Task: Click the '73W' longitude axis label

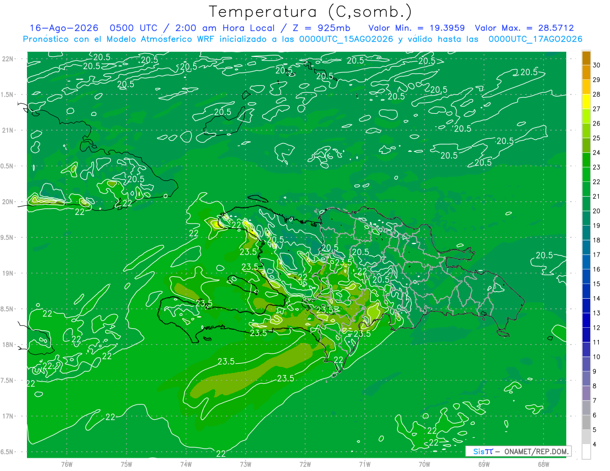Action: pyautogui.click(x=246, y=464)
